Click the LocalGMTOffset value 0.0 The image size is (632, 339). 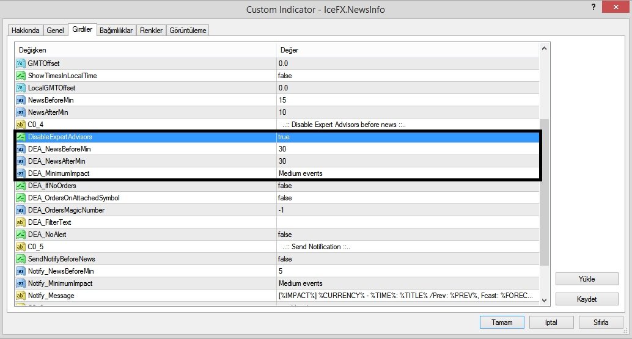click(x=284, y=88)
